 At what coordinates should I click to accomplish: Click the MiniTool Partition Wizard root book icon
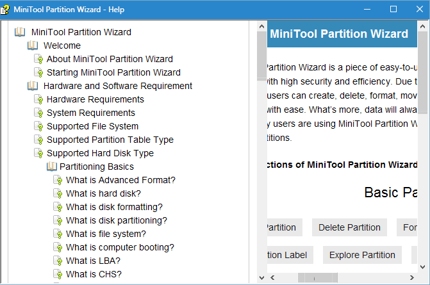coord(20,32)
